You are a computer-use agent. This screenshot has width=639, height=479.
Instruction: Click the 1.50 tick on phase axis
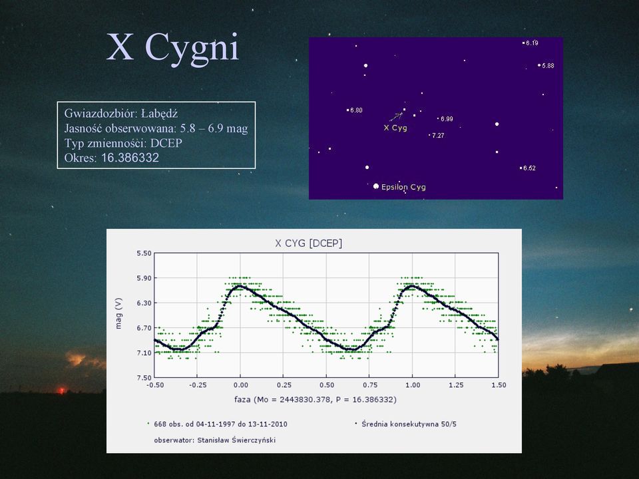(499, 385)
